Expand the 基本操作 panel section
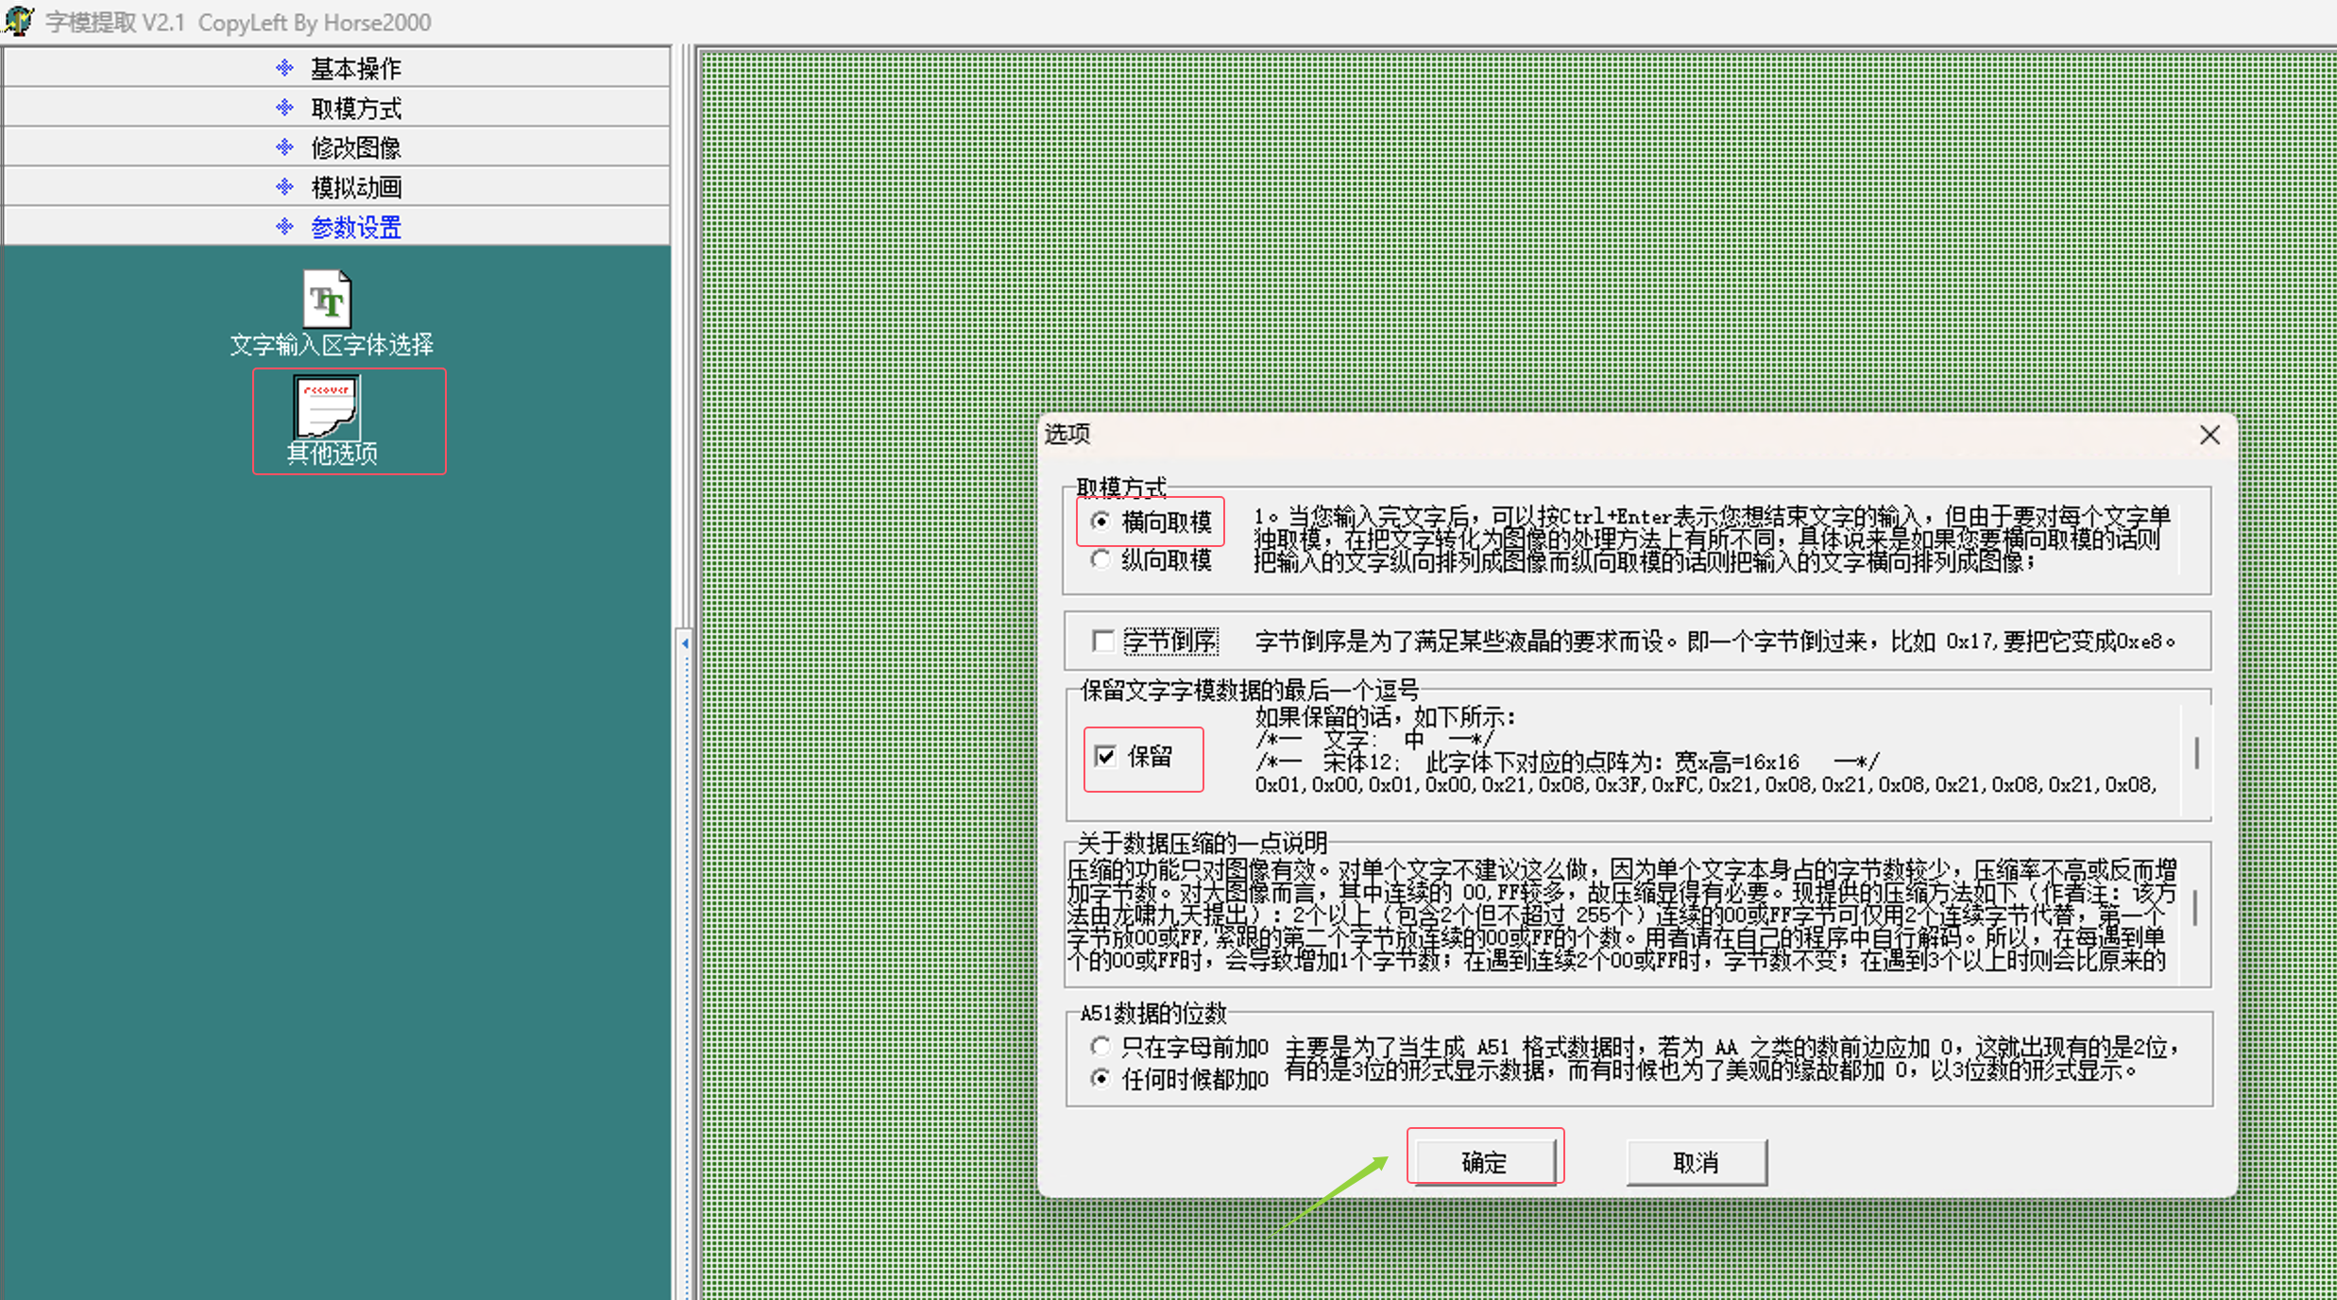Screen dimensions: 2337x1300 (x=355, y=68)
